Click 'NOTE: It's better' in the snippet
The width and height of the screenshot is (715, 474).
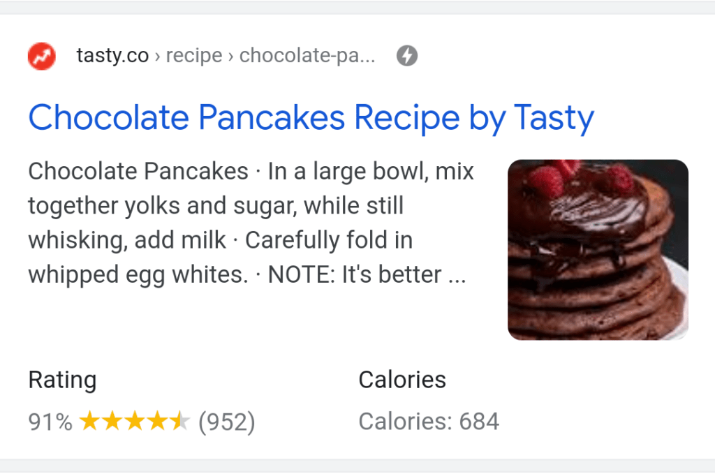[354, 274]
